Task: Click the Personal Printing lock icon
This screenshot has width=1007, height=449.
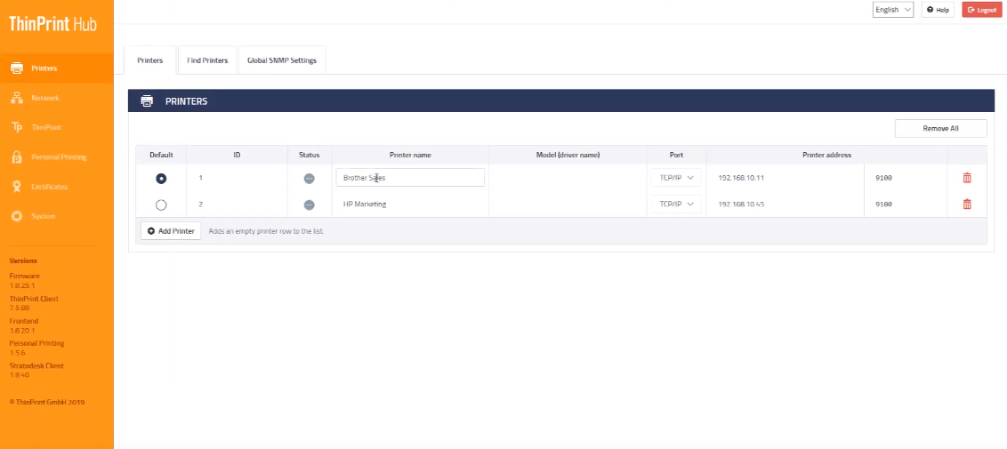Action: pos(17,156)
